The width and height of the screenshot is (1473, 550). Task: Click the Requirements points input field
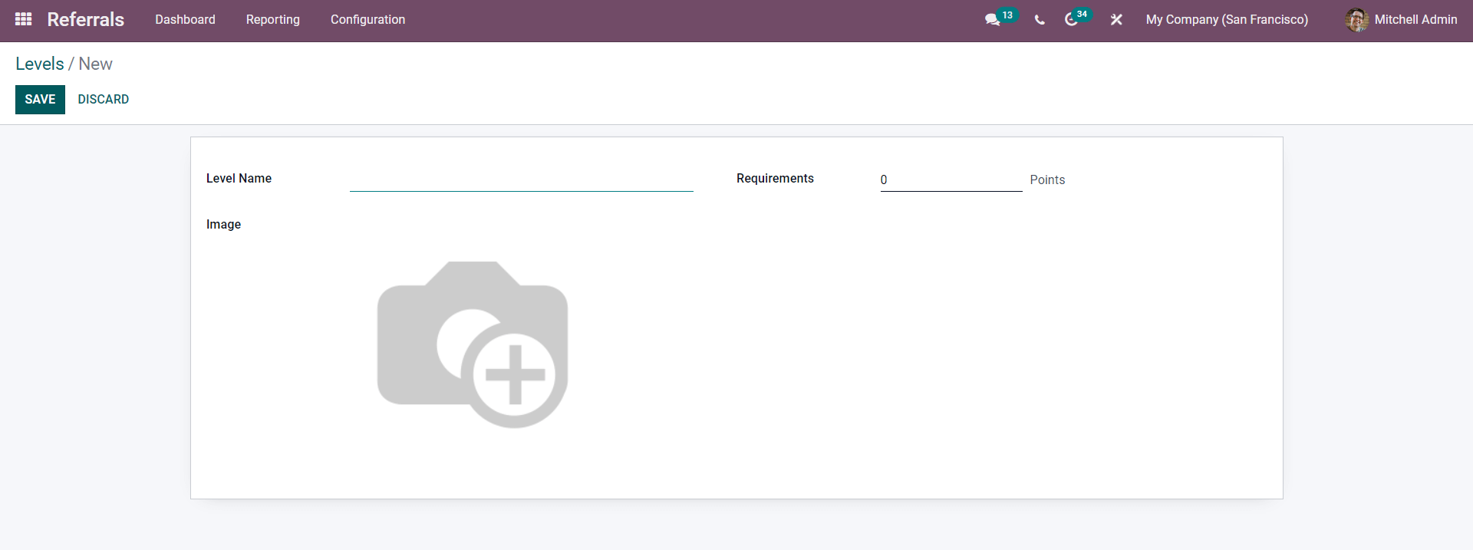(951, 179)
